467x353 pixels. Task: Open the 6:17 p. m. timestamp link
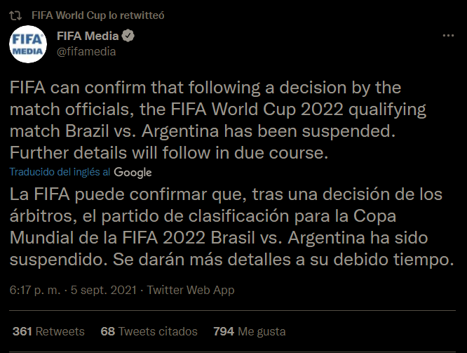tap(35, 290)
